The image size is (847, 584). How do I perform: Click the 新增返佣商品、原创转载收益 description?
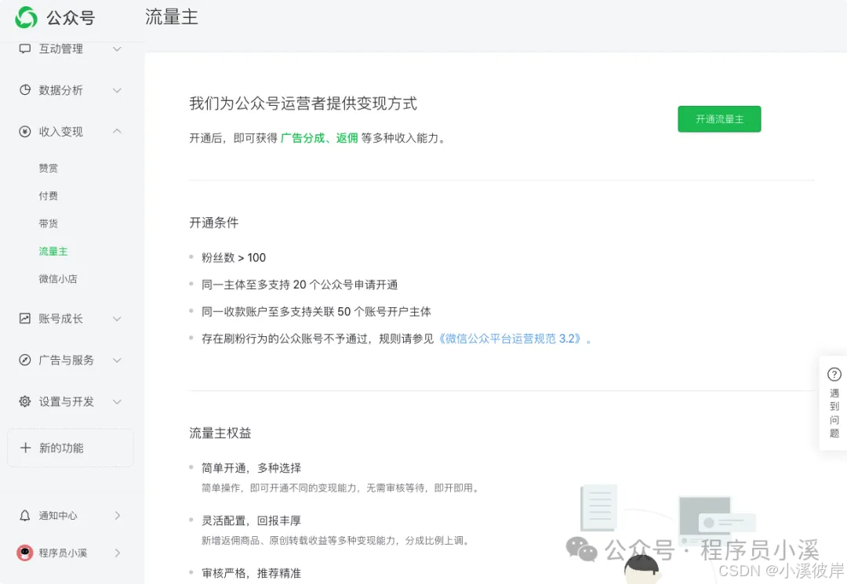click(x=336, y=540)
